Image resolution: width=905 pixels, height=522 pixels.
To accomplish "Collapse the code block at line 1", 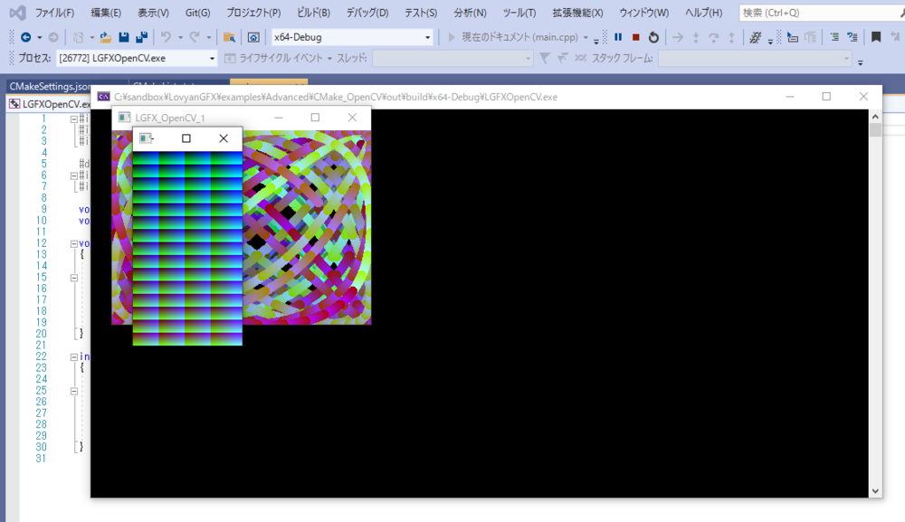I will [x=74, y=119].
